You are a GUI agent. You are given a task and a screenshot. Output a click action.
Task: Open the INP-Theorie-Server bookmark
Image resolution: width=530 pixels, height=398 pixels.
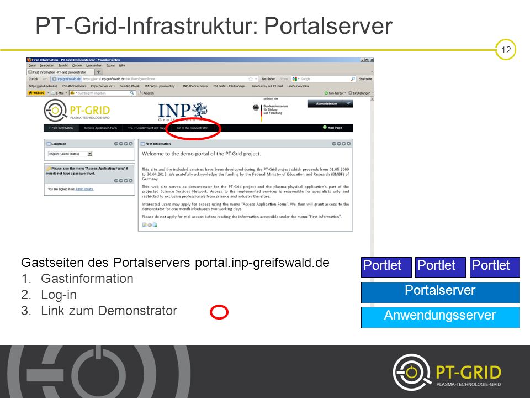point(195,86)
